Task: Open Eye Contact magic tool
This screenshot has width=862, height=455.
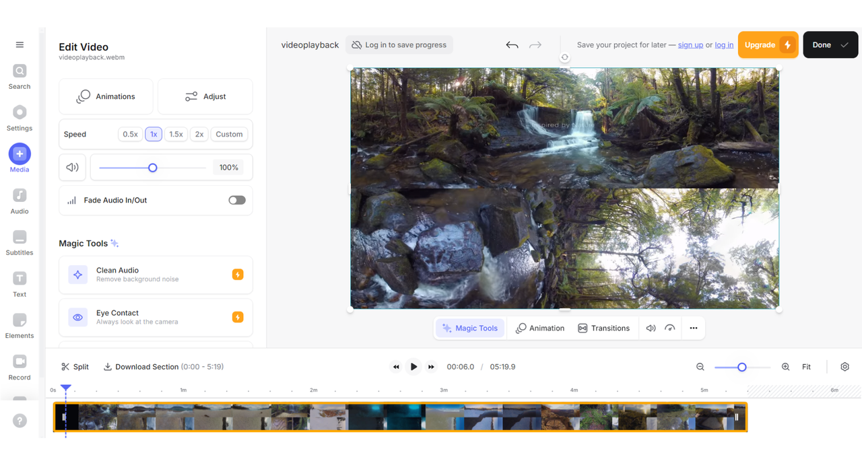Action: click(156, 317)
